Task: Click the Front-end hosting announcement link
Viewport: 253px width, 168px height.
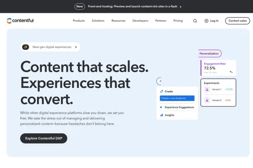Action: tap(133, 6)
